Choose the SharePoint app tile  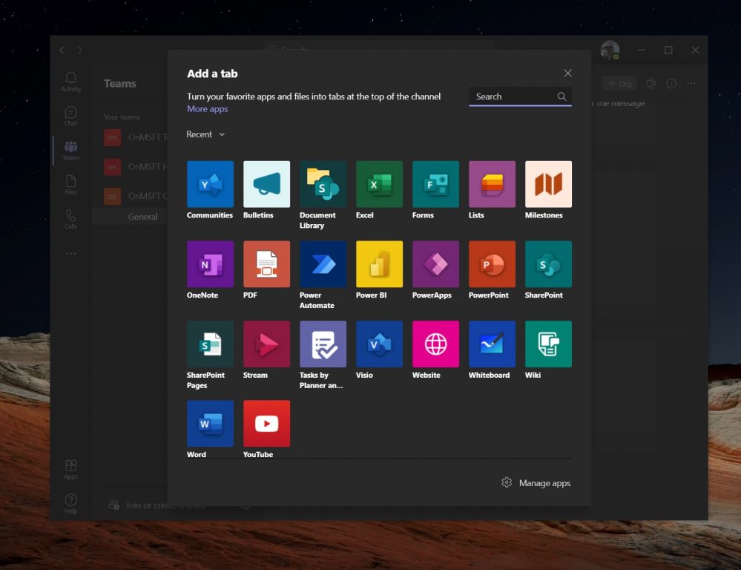click(548, 264)
